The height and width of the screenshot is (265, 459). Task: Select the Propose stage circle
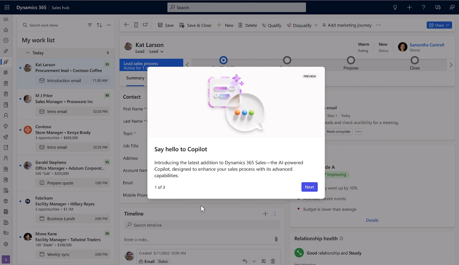pyautogui.click(x=351, y=60)
